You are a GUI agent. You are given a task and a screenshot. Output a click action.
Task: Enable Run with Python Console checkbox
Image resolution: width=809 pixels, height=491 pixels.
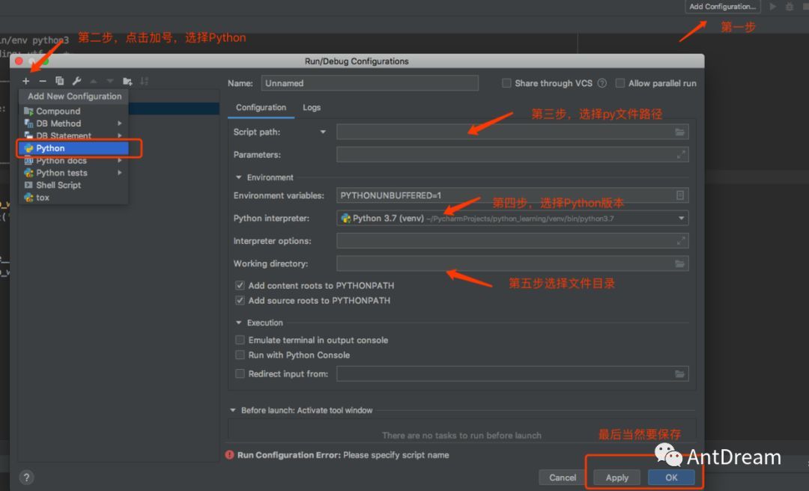(240, 355)
